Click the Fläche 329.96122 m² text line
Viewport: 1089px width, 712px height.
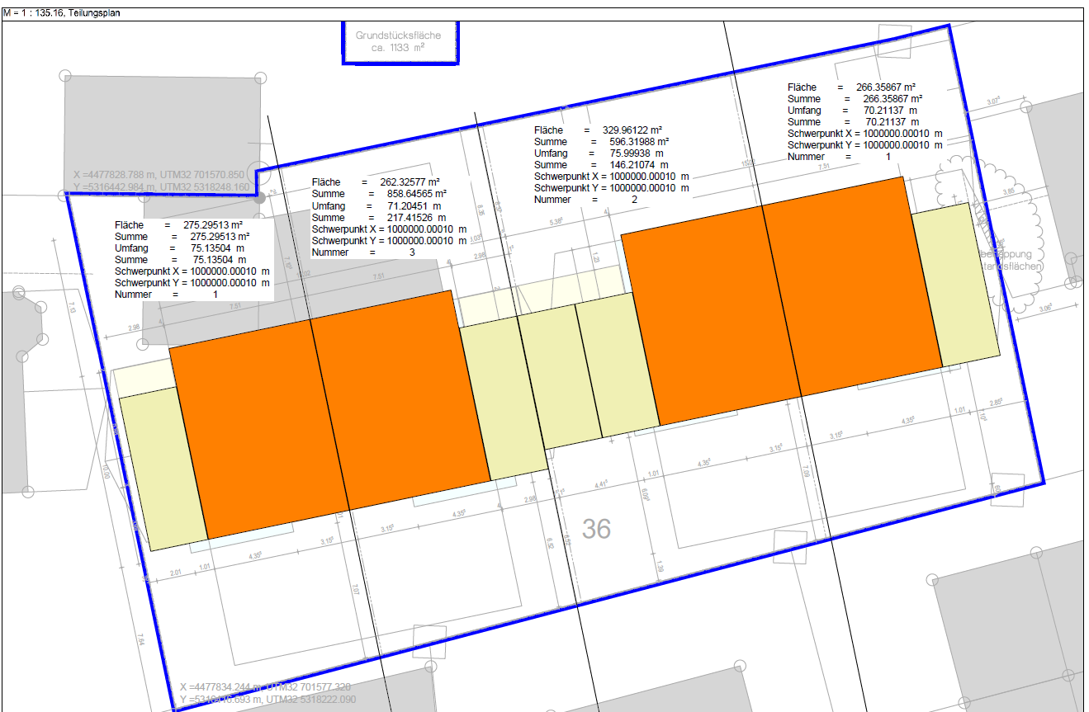coord(598,130)
